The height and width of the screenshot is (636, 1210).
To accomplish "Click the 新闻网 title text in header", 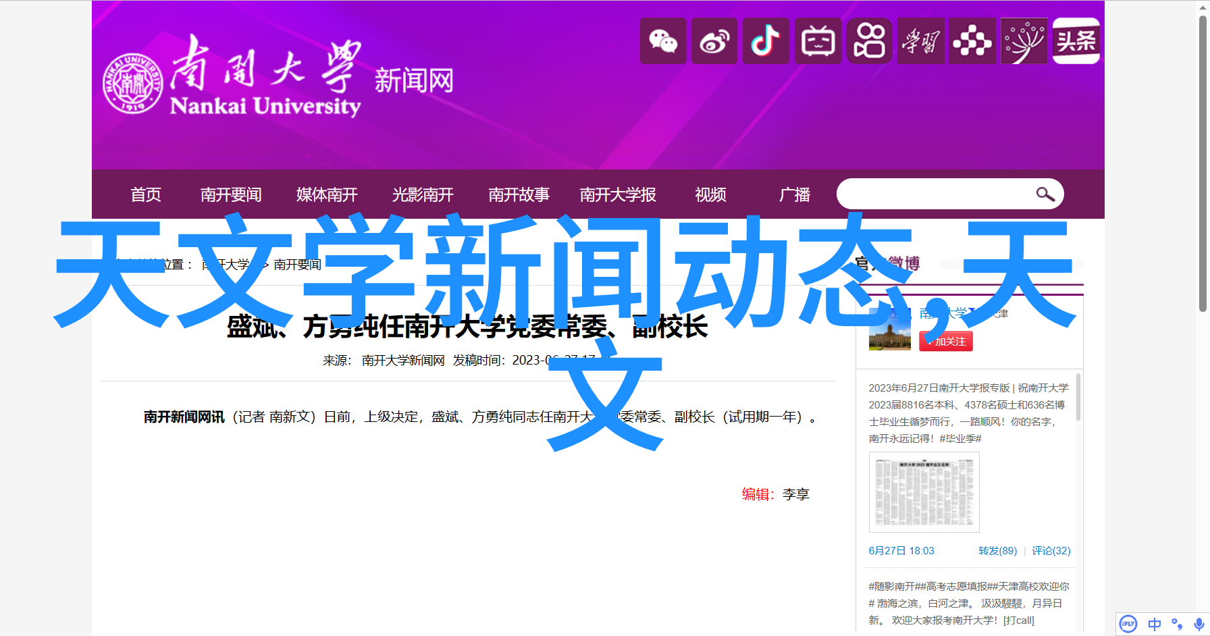I will pyautogui.click(x=414, y=81).
